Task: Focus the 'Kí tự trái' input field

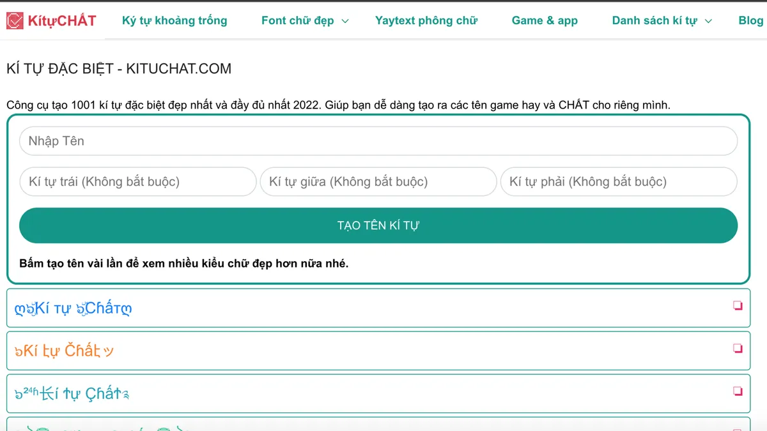Action: tap(138, 181)
